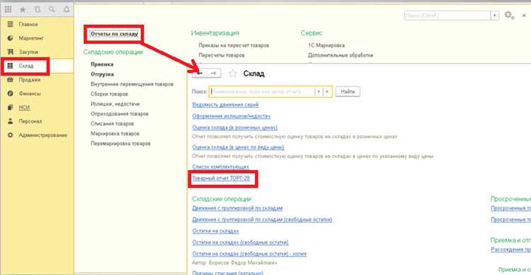Click in the report search input field
Image resolution: width=531 pixels, height=275 pixels.
[x=262, y=92]
